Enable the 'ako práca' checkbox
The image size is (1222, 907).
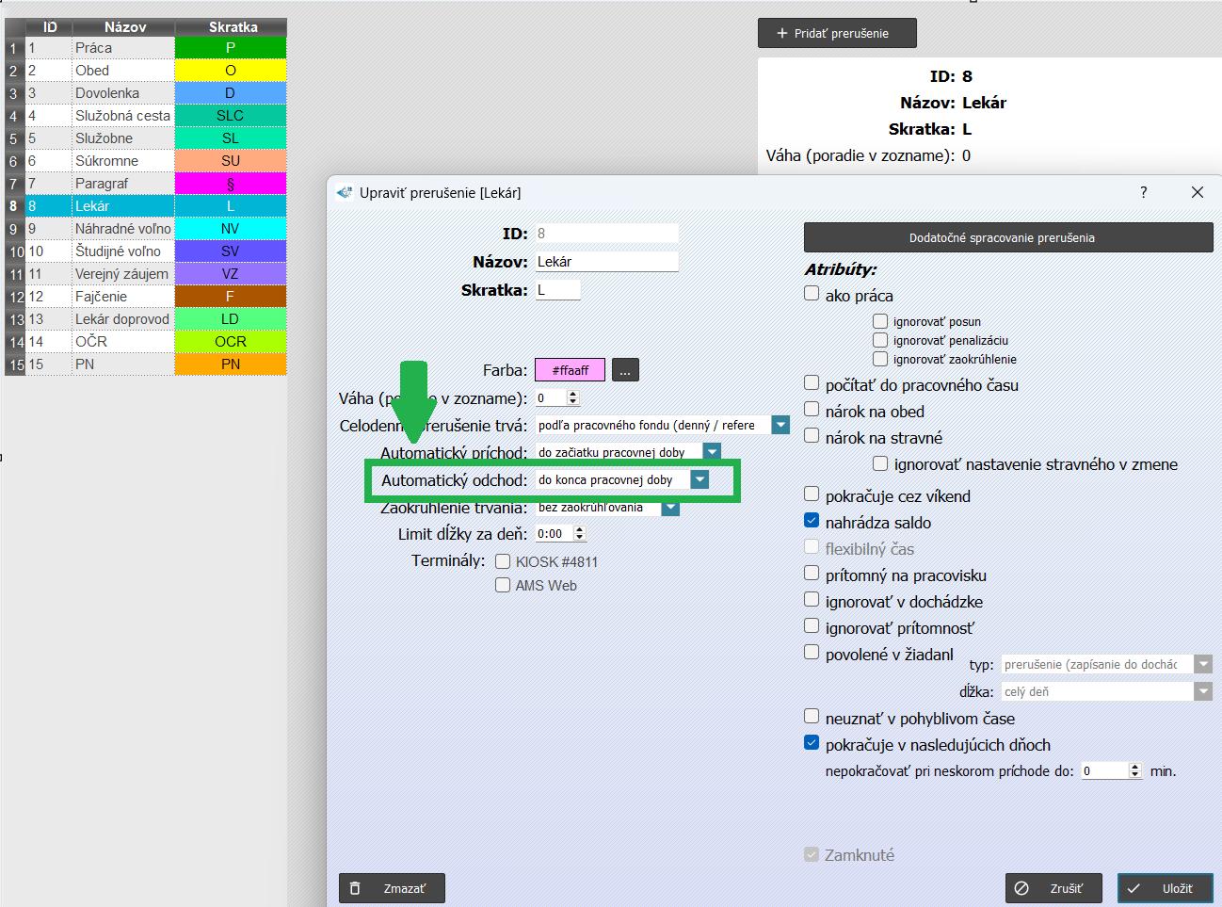812,294
